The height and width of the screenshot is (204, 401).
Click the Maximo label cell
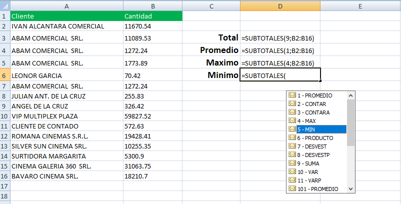[x=211, y=62]
